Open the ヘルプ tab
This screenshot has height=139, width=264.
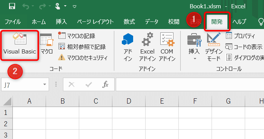click(x=239, y=22)
